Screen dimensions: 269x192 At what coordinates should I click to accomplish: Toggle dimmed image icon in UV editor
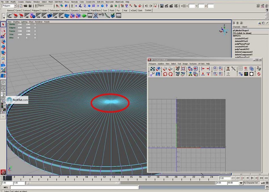coord(228,74)
